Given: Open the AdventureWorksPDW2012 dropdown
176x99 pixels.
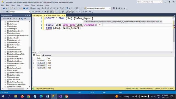Looking at the screenshot, I should (110, 9).
